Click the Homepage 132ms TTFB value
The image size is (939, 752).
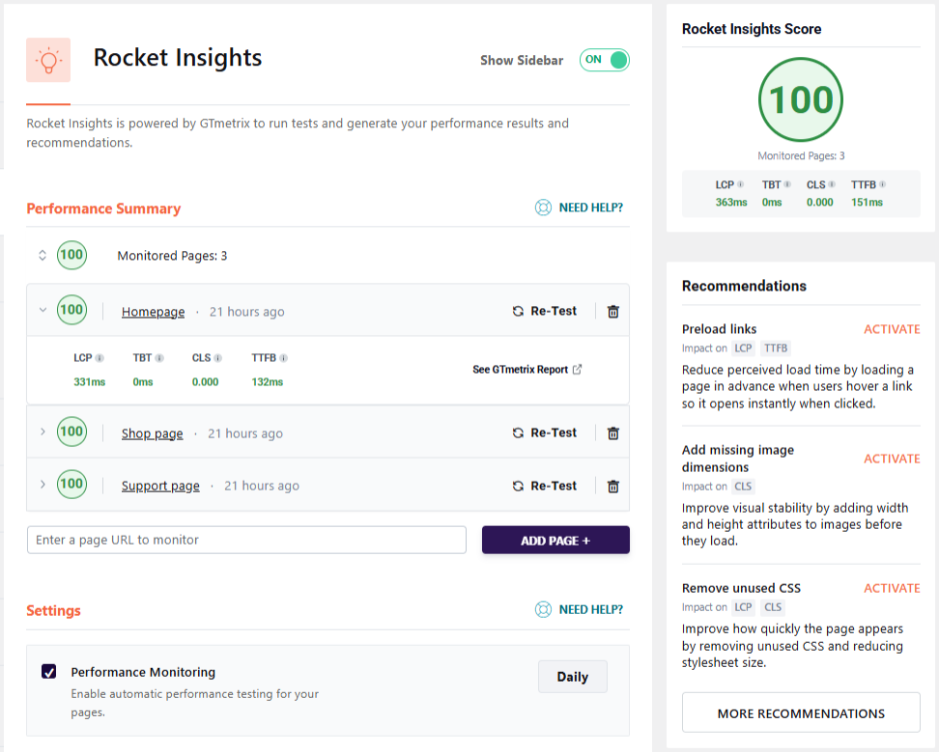click(x=267, y=381)
